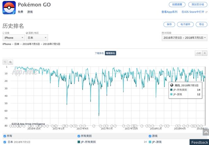Image resolution: width=209 pixels, height=145 pixels.
Task: Expand the 日本 country dropdown
Action: pyautogui.click(x=37, y=38)
